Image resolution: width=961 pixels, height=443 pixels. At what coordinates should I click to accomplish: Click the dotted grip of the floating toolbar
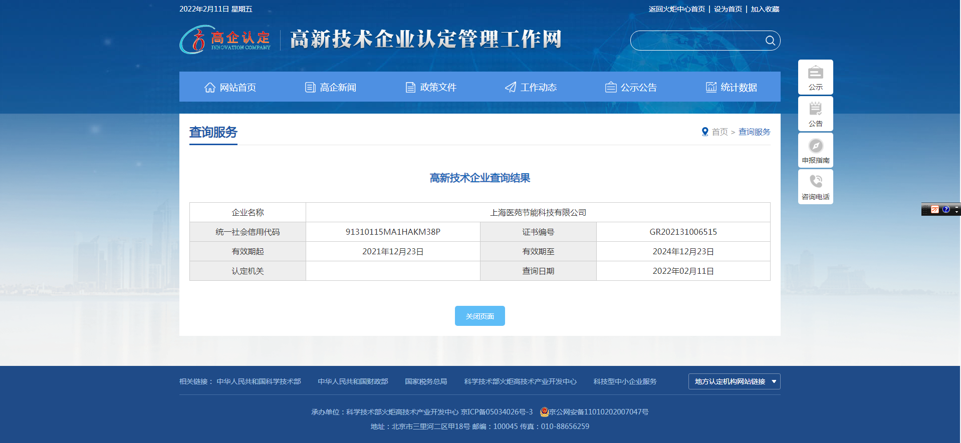[x=925, y=209]
